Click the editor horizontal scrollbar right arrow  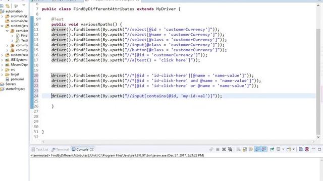point(313,141)
